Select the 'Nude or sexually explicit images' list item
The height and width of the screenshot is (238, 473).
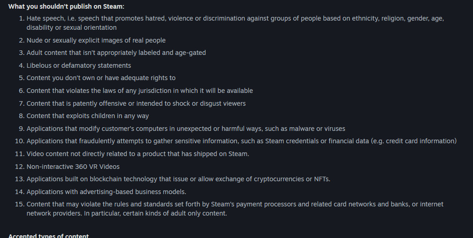[x=96, y=40]
